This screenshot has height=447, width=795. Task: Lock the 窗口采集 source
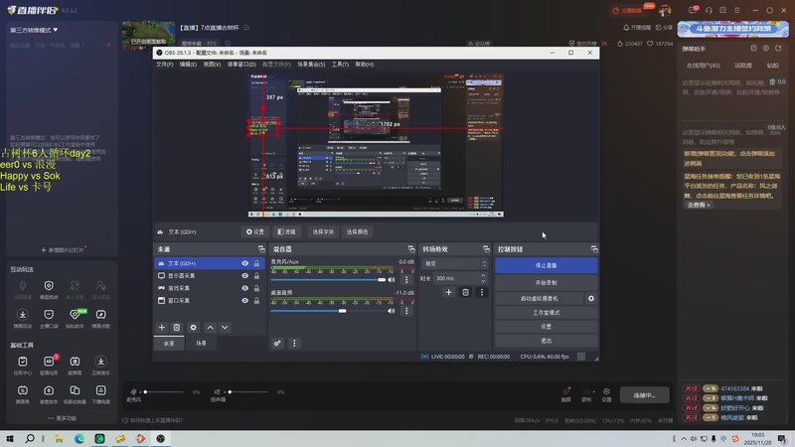click(256, 301)
